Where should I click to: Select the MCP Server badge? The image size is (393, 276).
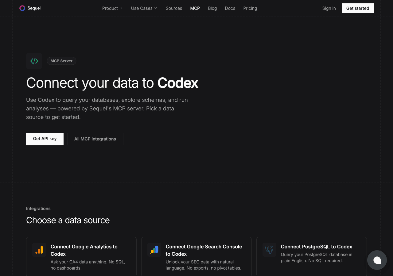61,61
